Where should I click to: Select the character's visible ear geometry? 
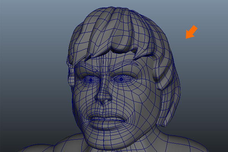[x=71, y=77]
